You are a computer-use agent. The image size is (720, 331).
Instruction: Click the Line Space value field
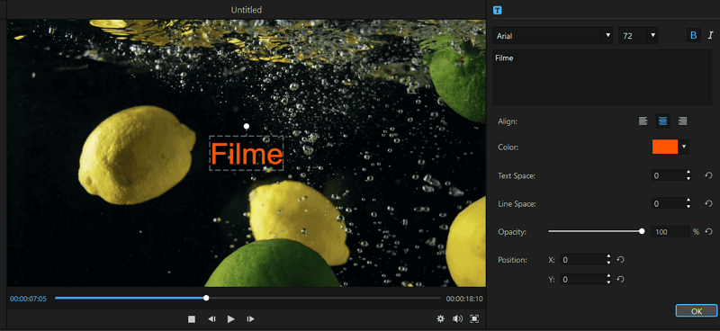click(668, 204)
